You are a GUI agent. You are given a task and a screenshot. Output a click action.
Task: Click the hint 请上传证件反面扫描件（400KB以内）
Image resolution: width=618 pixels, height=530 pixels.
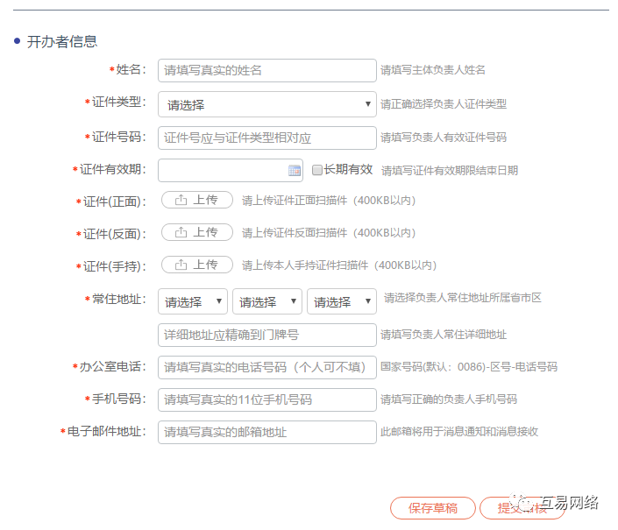click(329, 233)
